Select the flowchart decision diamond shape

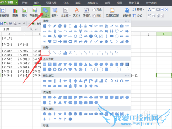55,97
